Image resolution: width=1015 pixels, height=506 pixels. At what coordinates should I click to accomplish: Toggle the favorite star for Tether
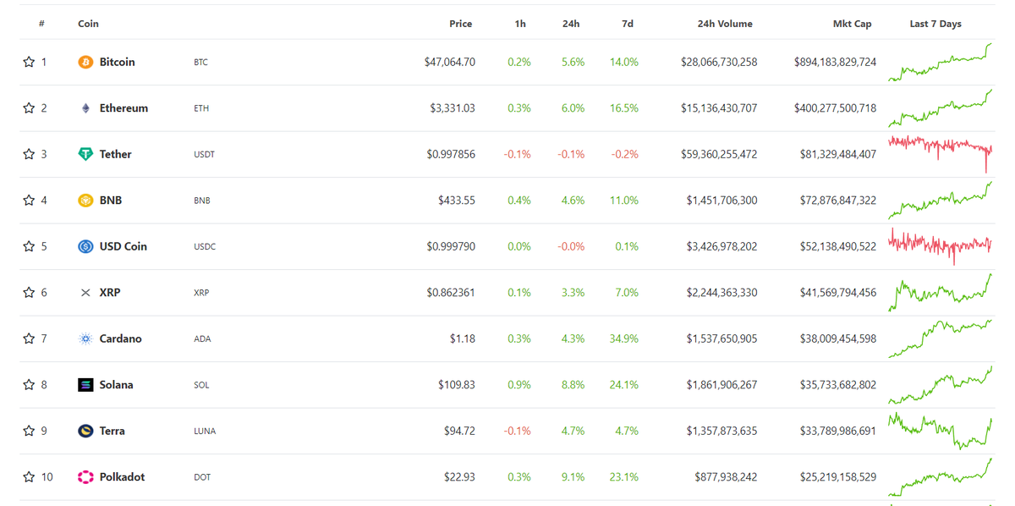pyautogui.click(x=29, y=154)
